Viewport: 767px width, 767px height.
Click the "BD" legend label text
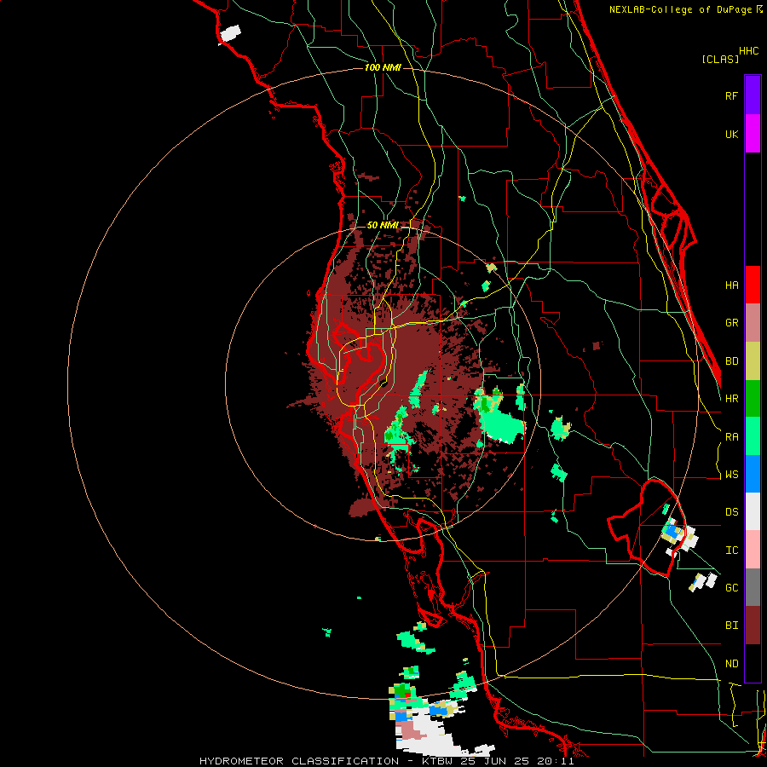click(731, 361)
